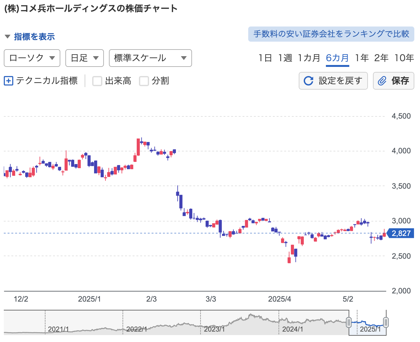The image size is (420, 342).
Task: Select the 2年 range tab
Action: pyautogui.click(x=381, y=58)
